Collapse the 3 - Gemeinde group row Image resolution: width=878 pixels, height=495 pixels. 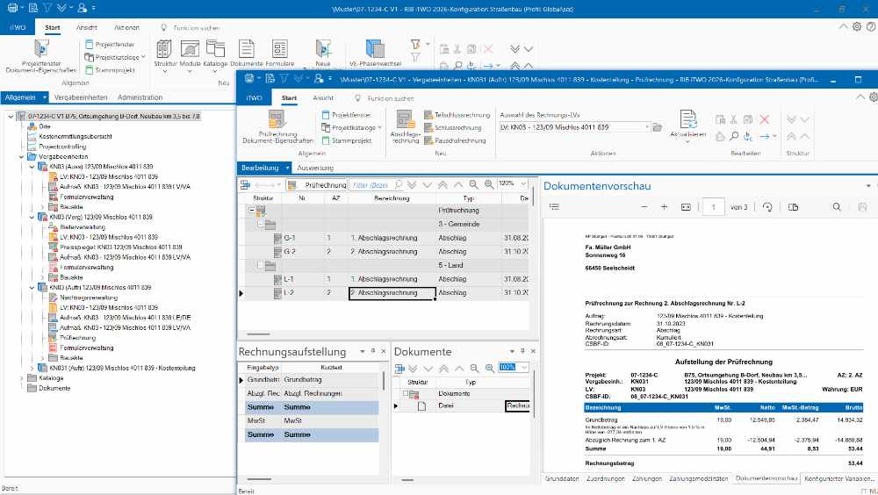pos(261,224)
